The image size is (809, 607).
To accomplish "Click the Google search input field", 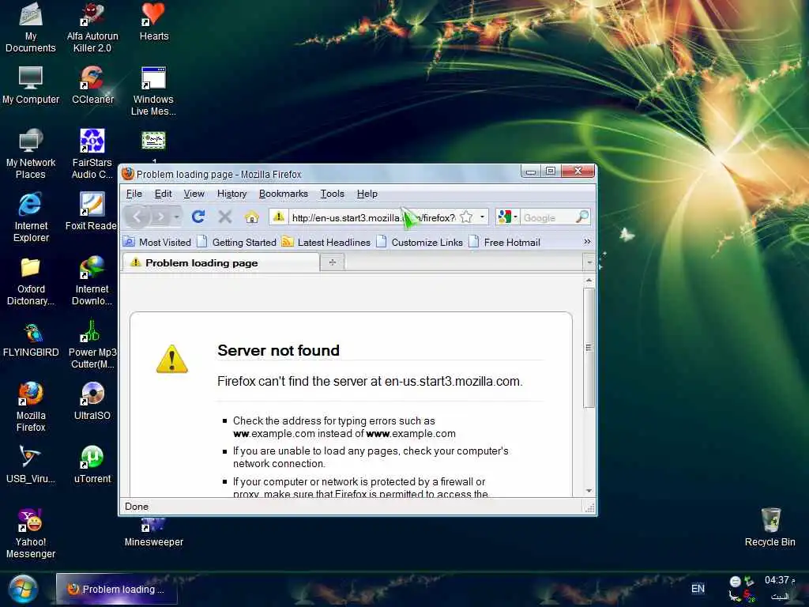I will 547,218.
